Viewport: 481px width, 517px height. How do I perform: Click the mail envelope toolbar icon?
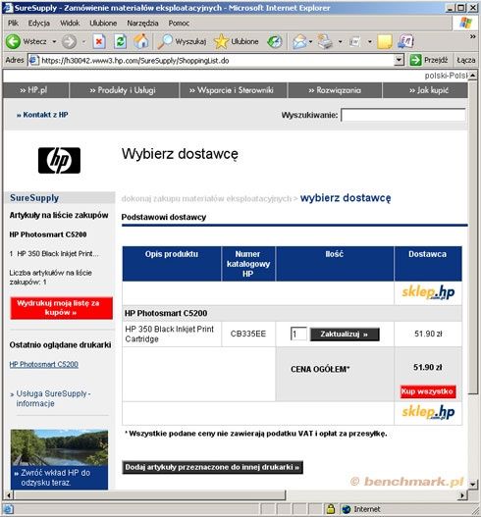[x=299, y=42]
